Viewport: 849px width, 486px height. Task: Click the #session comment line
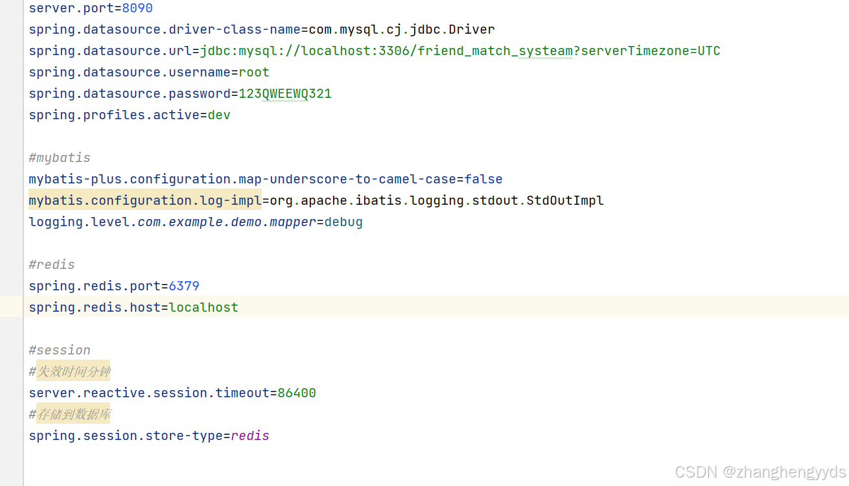(60, 351)
